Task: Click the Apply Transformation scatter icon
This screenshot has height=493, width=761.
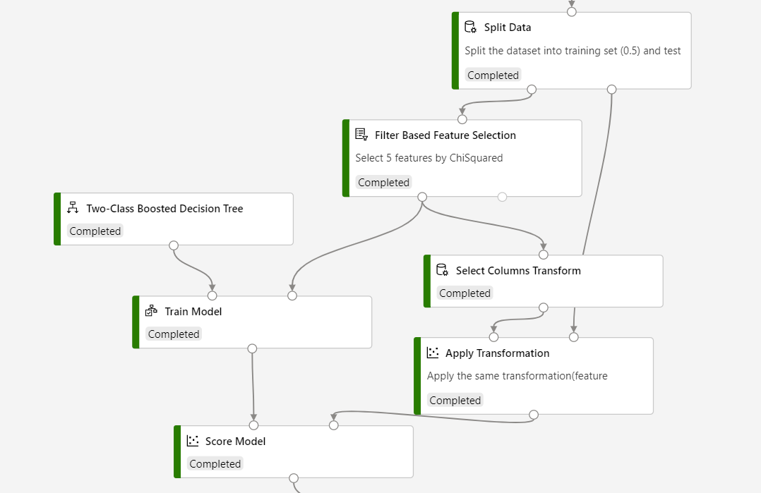Action: click(x=433, y=353)
